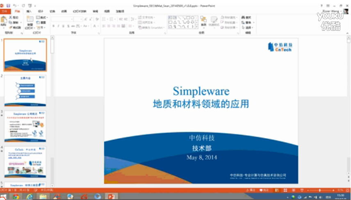Copy selection using the copy icon

coord(11,23)
